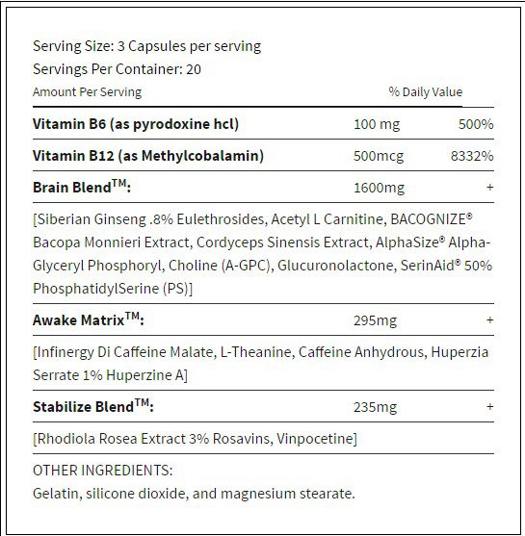Select the Vitamin B12 Methylcobalamin row label
Image resolution: width=525 pixels, height=536 pixels.
point(148,156)
